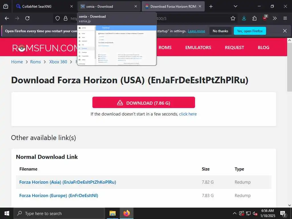Go back to previous page
The width and height of the screenshot is (292, 219).
click(7, 18)
